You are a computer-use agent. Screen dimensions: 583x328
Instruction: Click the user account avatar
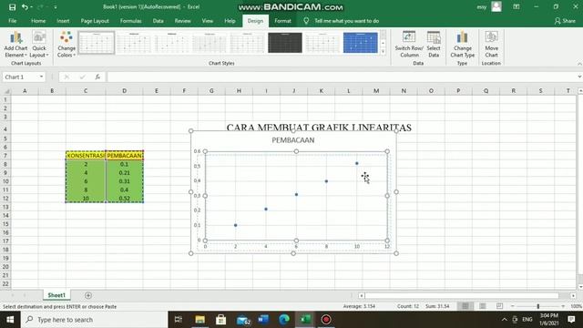[496, 6]
